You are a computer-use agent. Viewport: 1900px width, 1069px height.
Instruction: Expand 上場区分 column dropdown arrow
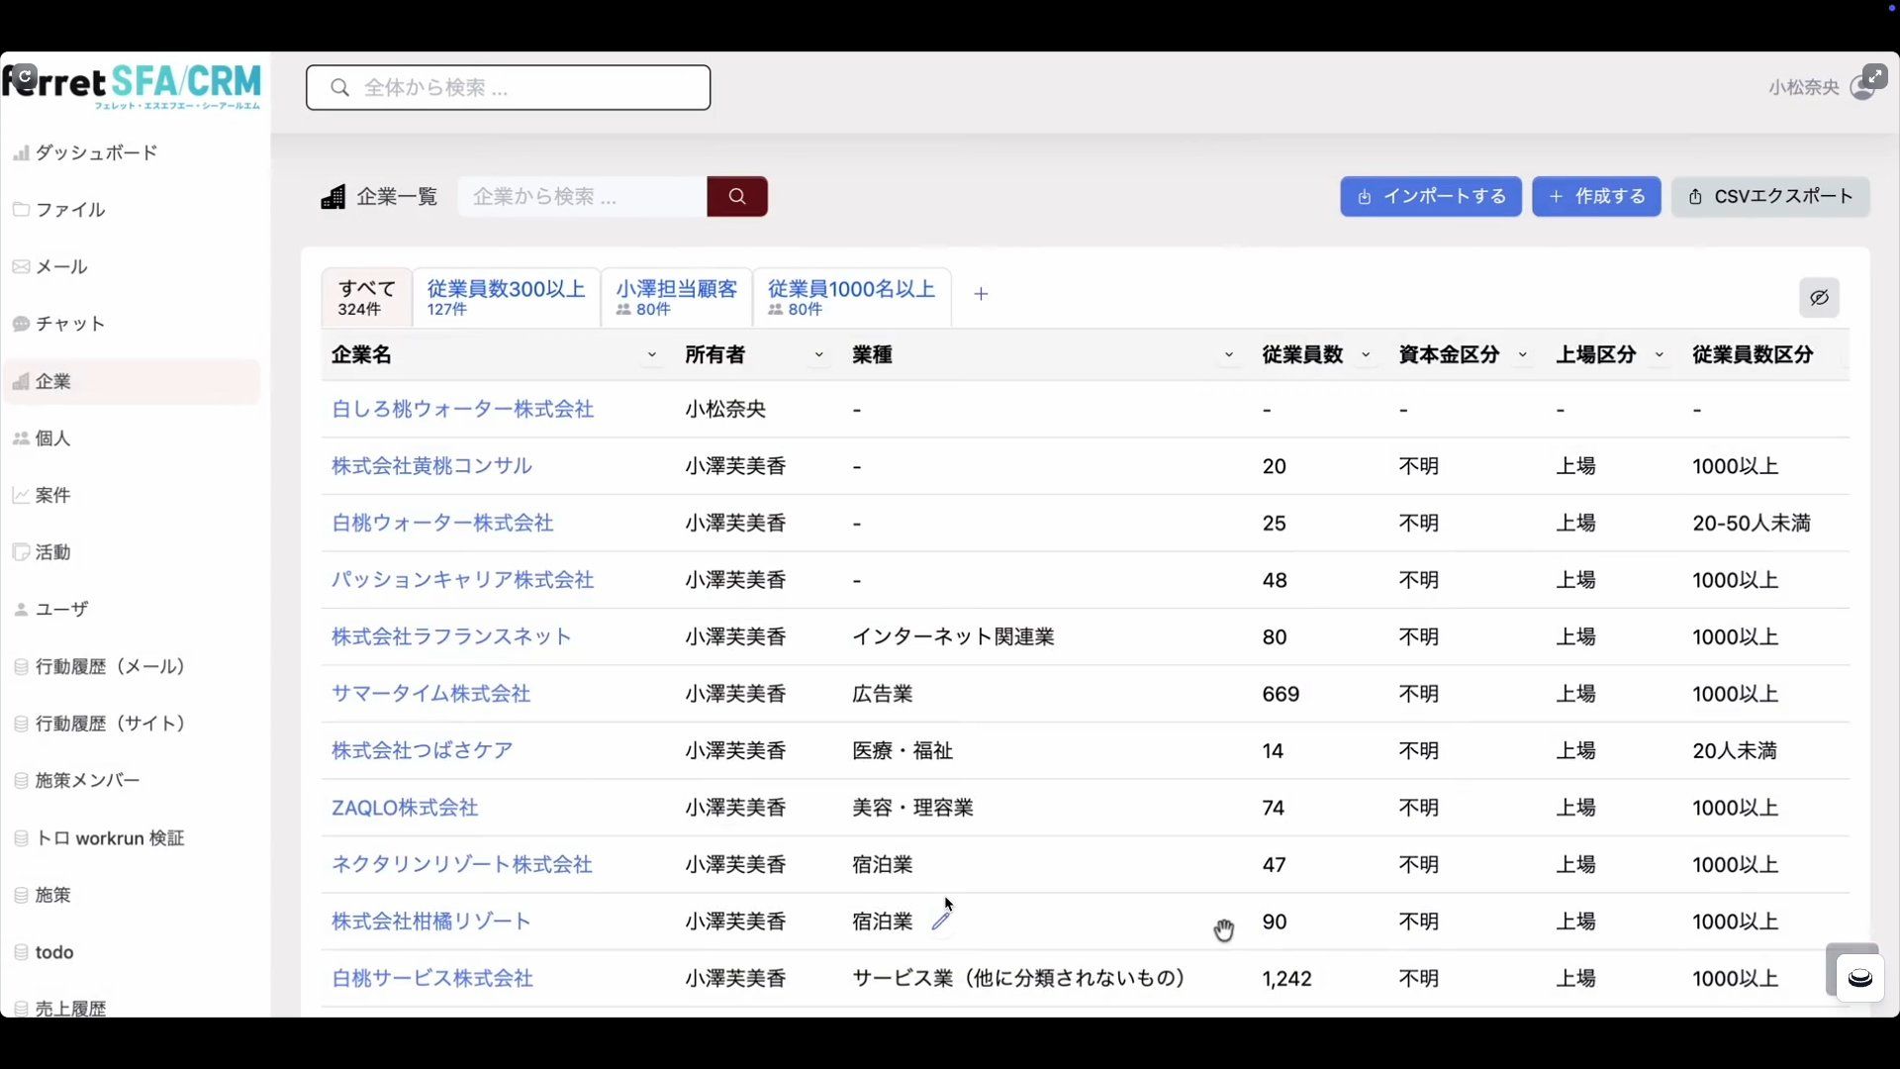(x=1659, y=354)
